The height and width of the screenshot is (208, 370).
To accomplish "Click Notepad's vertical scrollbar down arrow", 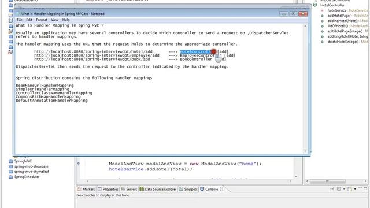I will coord(305,151).
